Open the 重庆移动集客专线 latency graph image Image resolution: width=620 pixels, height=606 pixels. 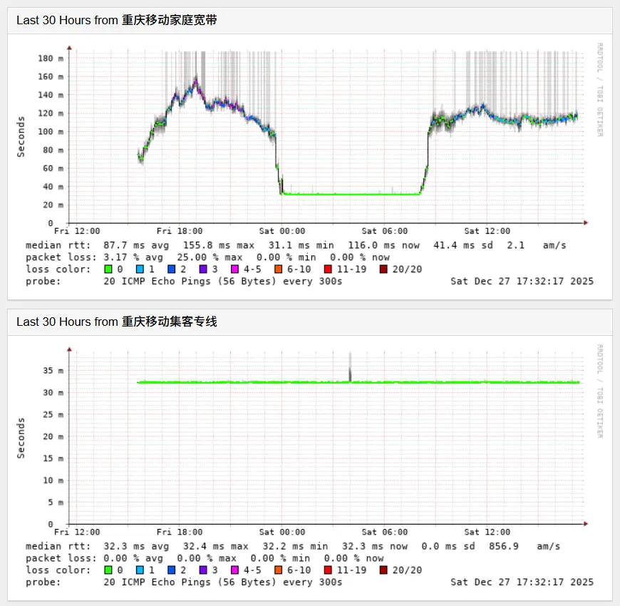[x=310, y=467]
